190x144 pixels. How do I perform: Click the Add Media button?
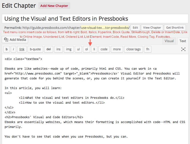coord(15,40)
